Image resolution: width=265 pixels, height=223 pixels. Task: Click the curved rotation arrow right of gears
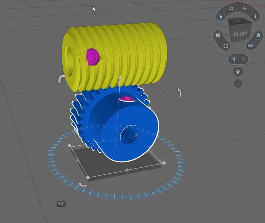180,92
